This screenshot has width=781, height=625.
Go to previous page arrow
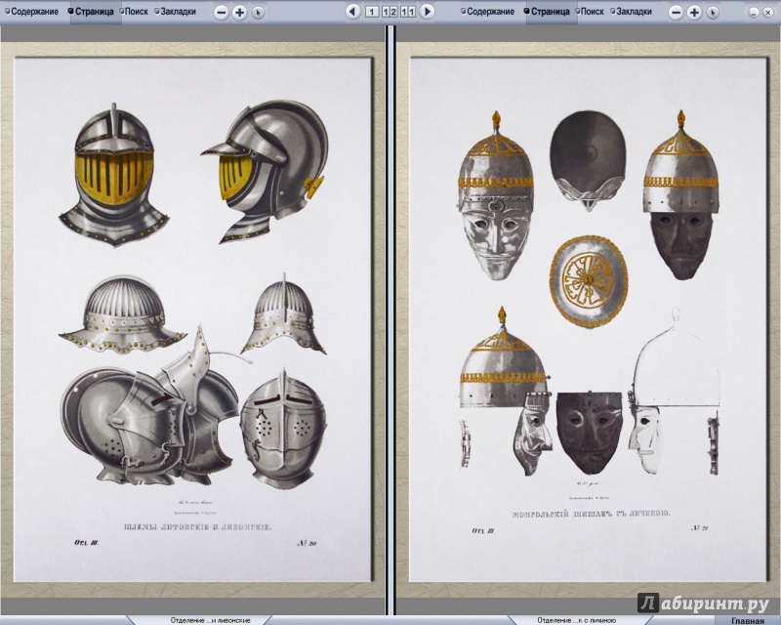pos(352,12)
